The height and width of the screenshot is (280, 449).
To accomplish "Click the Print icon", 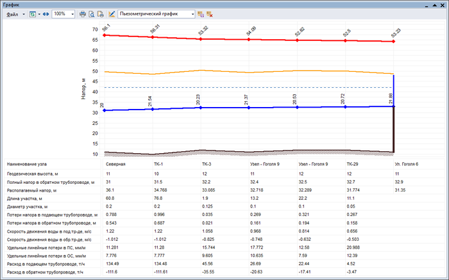I will pos(83,13).
